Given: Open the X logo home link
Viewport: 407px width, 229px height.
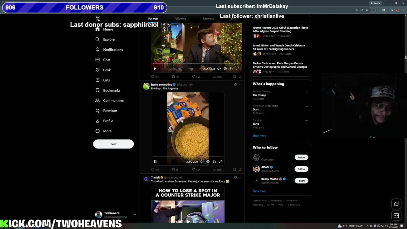Looking at the screenshot, I should [98, 19].
